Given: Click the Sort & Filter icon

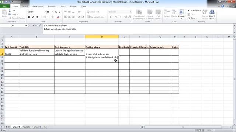Looking at the screenshot, I should (x=205, y=12).
